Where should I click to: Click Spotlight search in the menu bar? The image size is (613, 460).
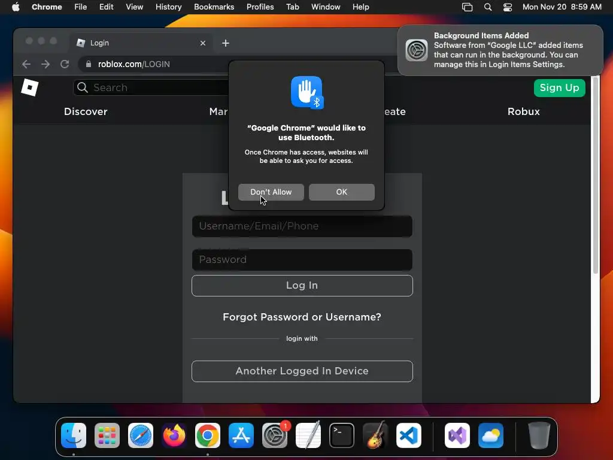(x=488, y=7)
